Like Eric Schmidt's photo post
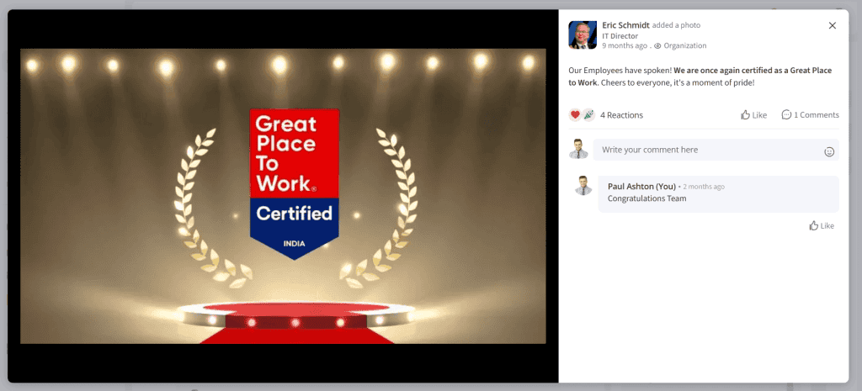The image size is (862, 391). [753, 114]
